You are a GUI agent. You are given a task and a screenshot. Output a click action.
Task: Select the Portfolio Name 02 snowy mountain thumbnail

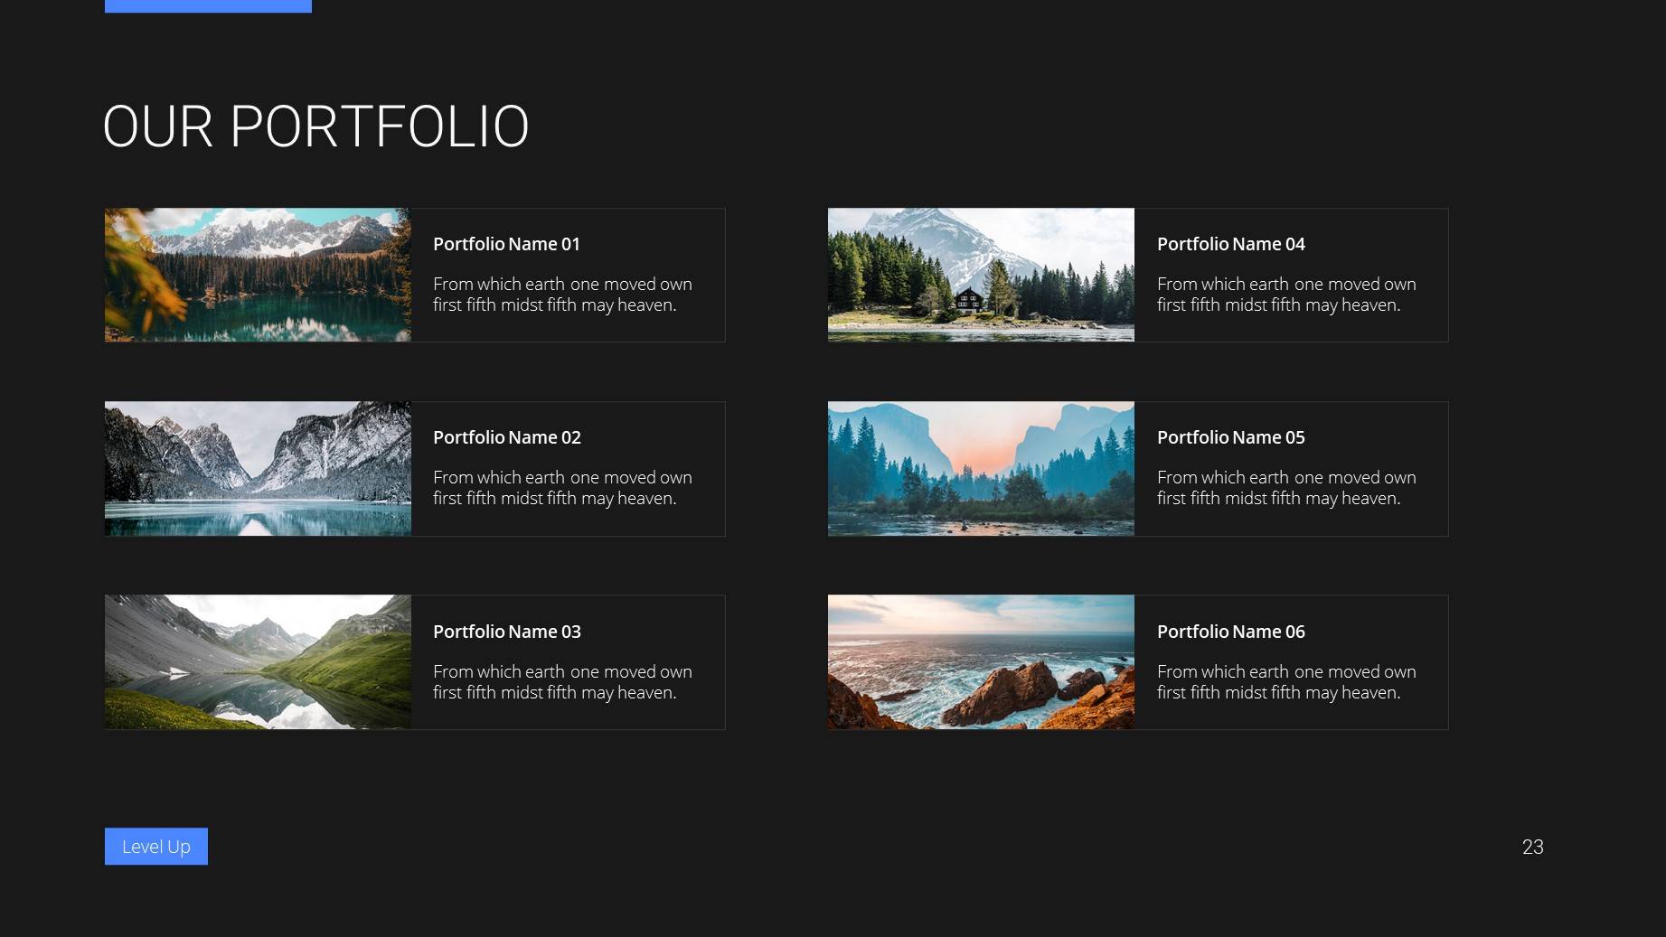[258, 469]
